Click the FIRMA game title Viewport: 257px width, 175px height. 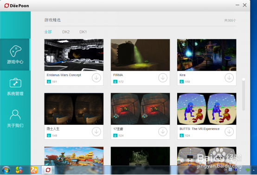[118, 75]
